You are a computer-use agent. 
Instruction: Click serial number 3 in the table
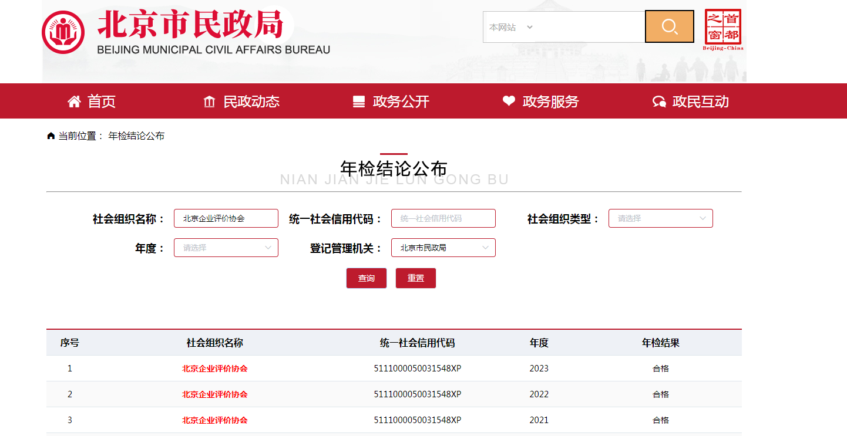[70, 420]
